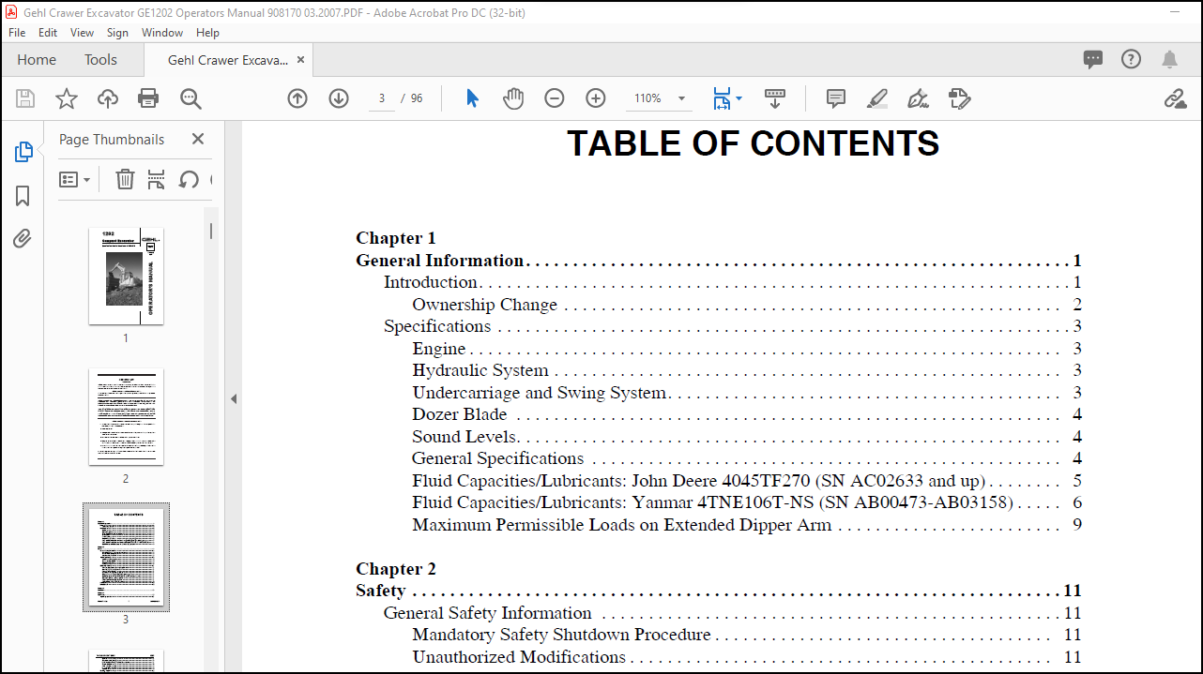Click the 'General Specifications' entry

click(497, 458)
